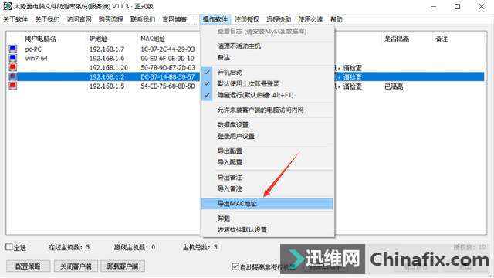Click the 卸载客户端 button

(123, 266)
